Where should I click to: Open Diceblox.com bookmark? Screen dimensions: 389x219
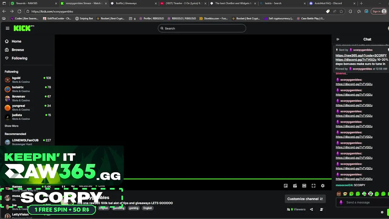[214, 19]
